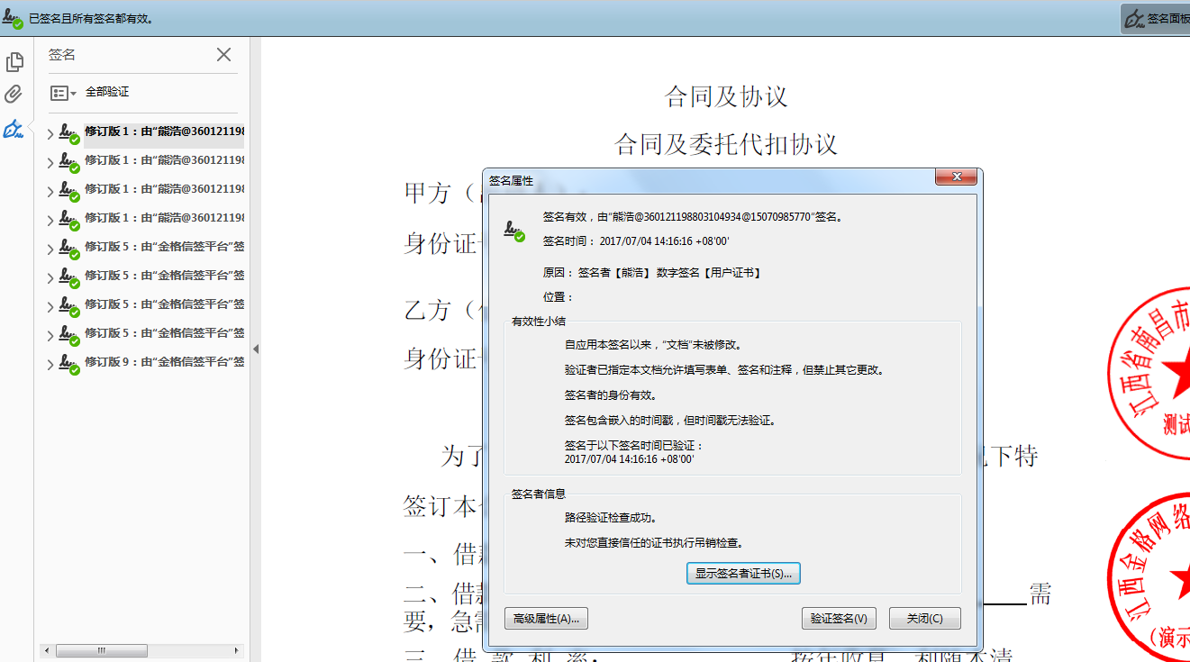This screenshot has height=662, width=1190.
Task: Click 全部验证 to validate all signatures
Action: pos(107,92)
